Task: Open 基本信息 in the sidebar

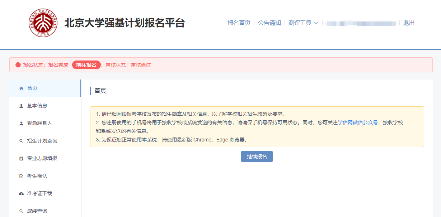Action: tap(45, 106)
